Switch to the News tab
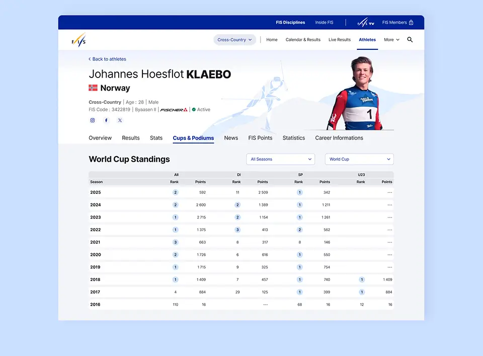 point(231,138)
